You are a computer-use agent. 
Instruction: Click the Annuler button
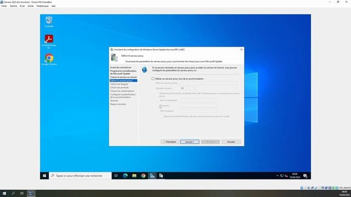231,142
